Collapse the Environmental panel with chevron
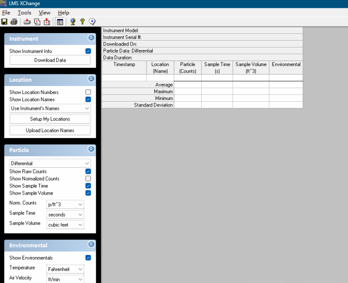 [x=91, y=245]
